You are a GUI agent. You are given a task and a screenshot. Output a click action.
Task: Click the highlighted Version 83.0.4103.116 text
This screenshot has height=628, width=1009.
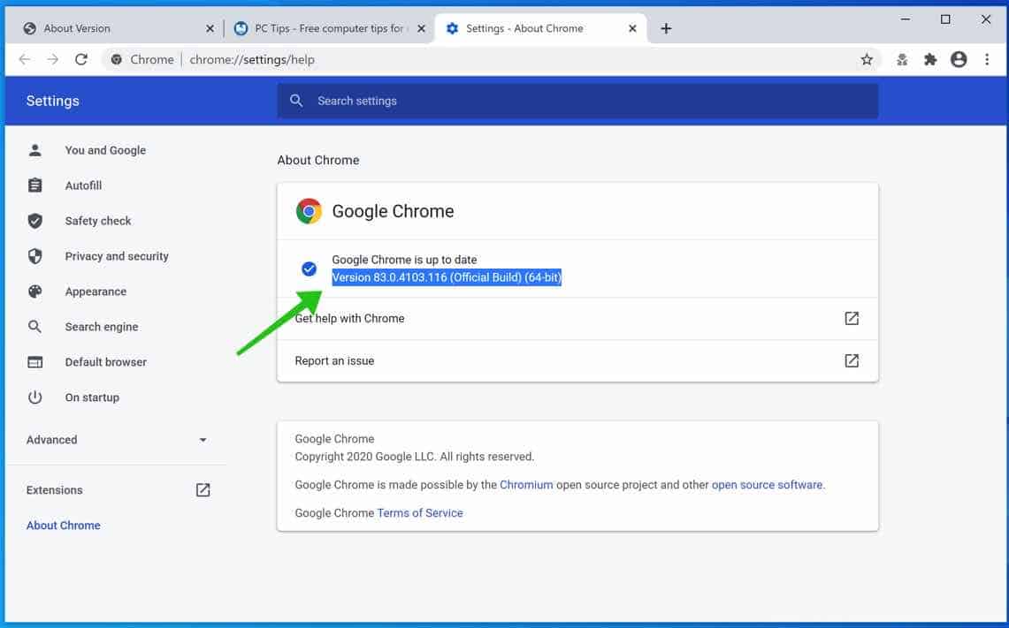[x=447, y=277]
